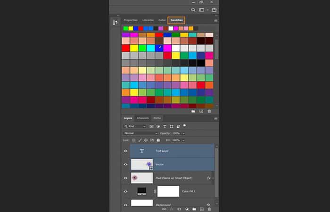Open the Fill slider dropdown arrow

[x=183, y=140]
